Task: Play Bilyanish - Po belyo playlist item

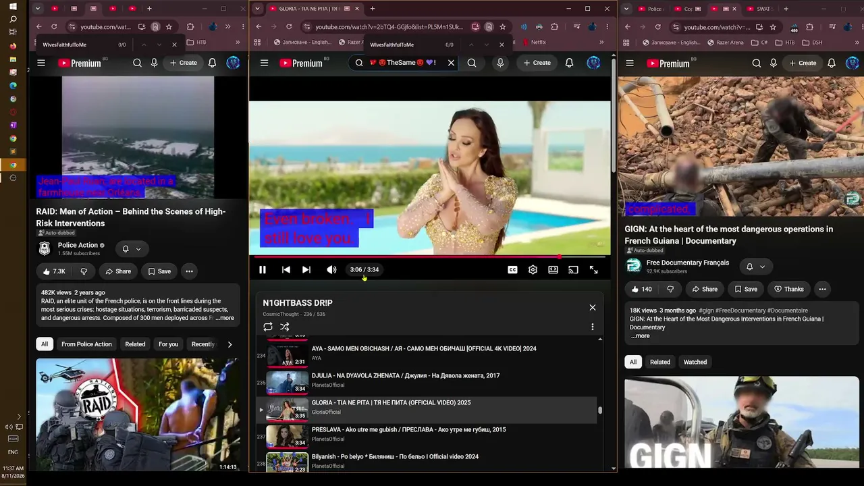Action: pos(428,462)
